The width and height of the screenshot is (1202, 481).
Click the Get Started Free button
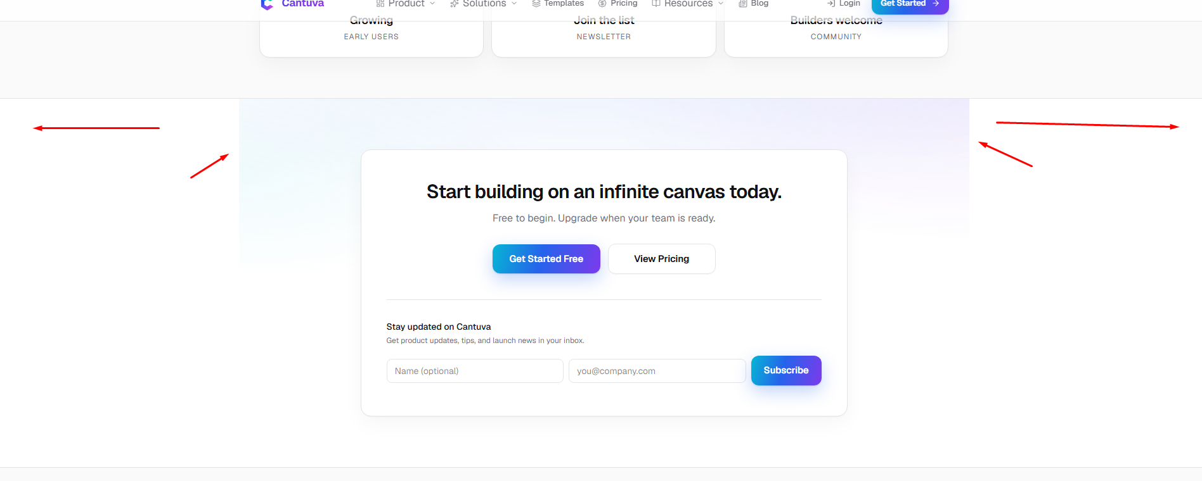[x=546, y=259]
